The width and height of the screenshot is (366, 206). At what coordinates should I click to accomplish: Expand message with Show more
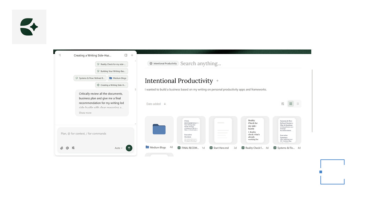85,113
